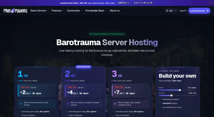Click the GAMER10 code pill
The width and height of the screenshot is (214, 117).
click(x=123, y=3)
